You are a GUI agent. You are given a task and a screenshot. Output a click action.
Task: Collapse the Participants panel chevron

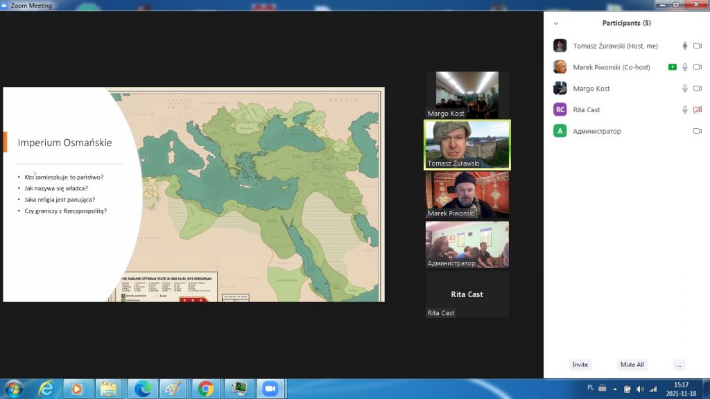point(555,24)
